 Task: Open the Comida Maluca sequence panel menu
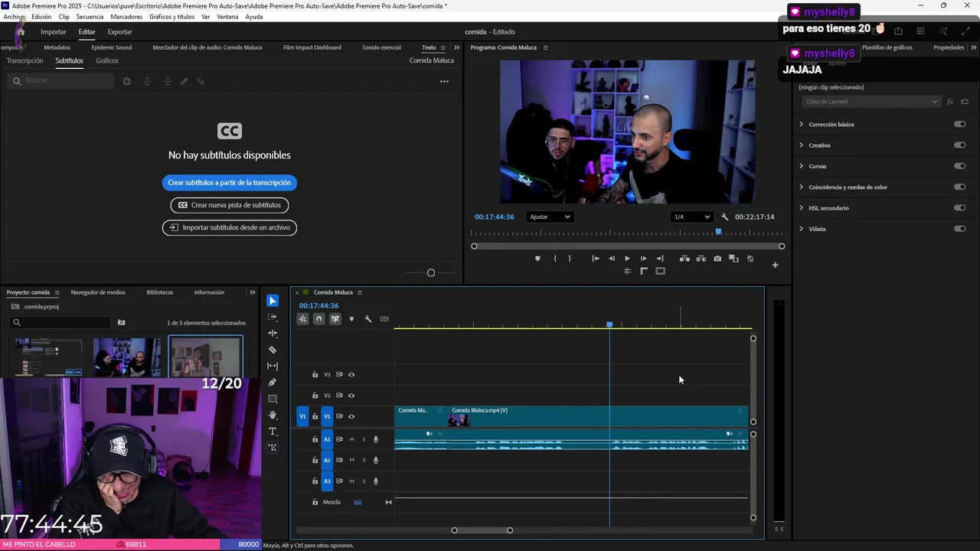tap(360, 292)
